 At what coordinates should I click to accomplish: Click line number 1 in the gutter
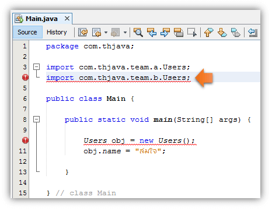click(x=25, y=46)
